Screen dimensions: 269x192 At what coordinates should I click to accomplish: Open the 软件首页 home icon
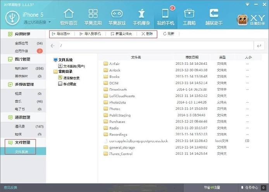coord(69,14)
